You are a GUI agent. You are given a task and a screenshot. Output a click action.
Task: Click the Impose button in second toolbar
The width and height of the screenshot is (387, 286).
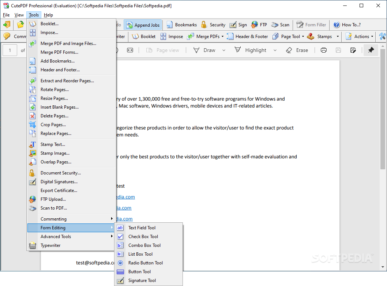click(x=172, y=37)
